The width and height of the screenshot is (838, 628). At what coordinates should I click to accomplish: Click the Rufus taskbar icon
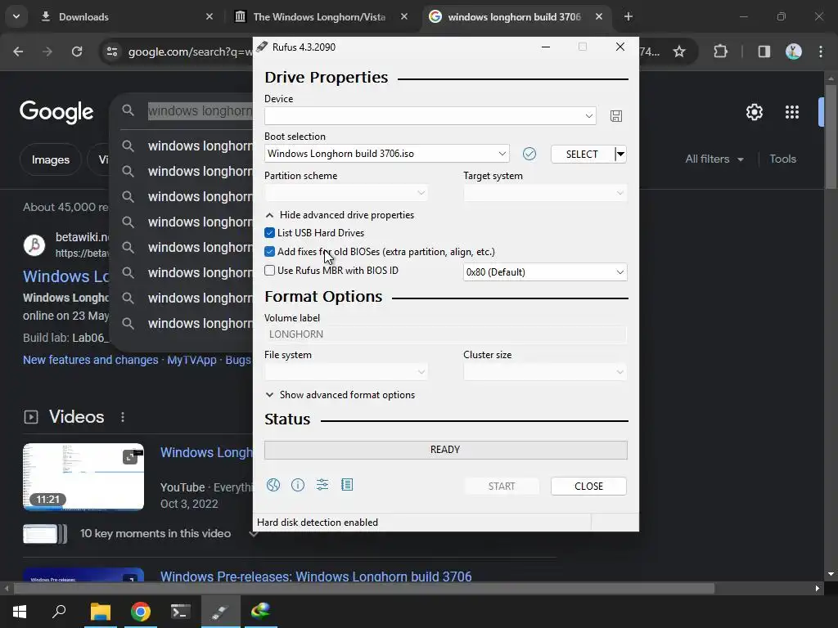[x=220, y=612]
